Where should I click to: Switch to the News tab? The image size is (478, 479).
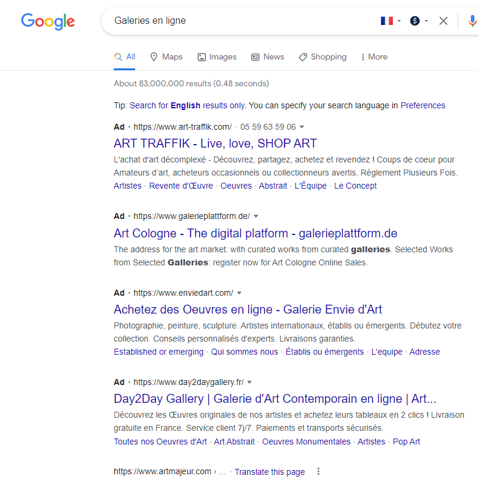click(x=268, y=57)
